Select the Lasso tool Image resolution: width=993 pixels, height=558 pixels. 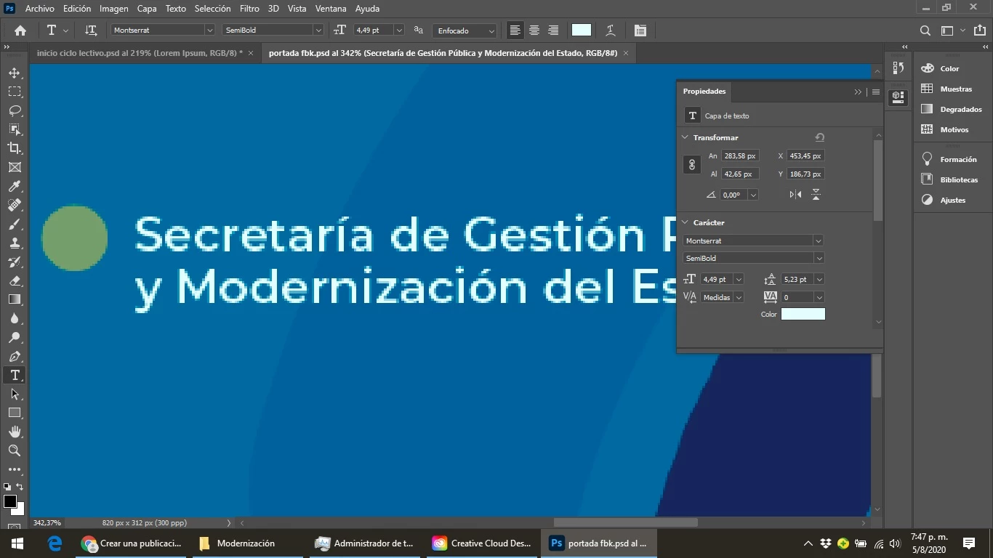tap(15, 111)
